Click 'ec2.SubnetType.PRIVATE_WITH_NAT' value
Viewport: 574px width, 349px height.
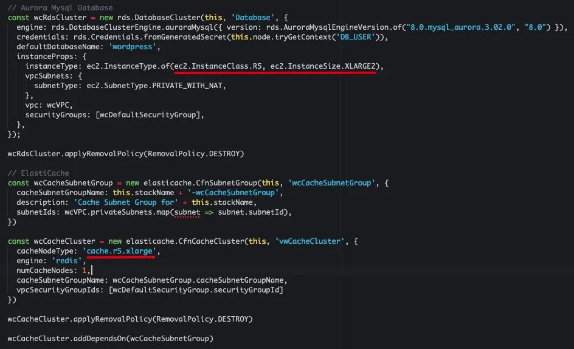154,86
